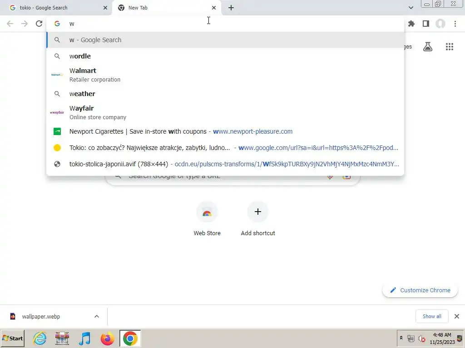Close the downloads bar

(x=457, y=316)
